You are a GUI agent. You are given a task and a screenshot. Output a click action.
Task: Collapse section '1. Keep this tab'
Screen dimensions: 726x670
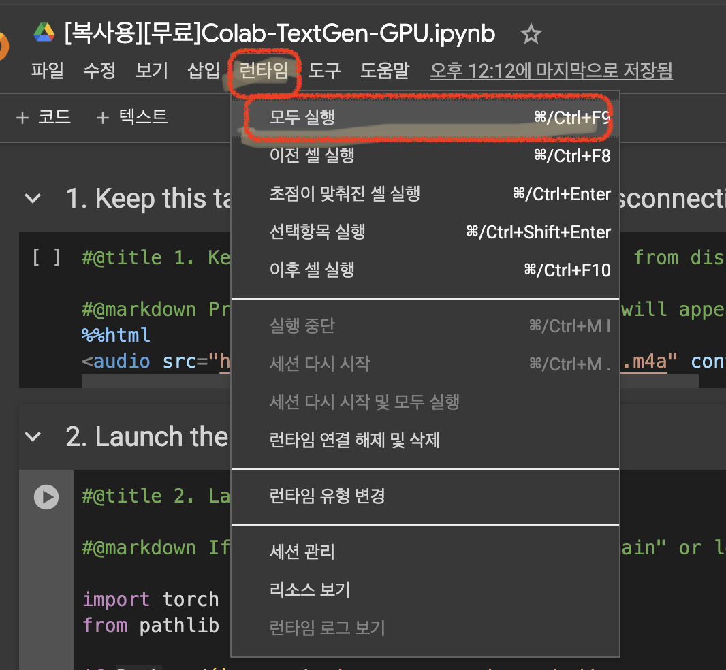[x=33, y=199]
